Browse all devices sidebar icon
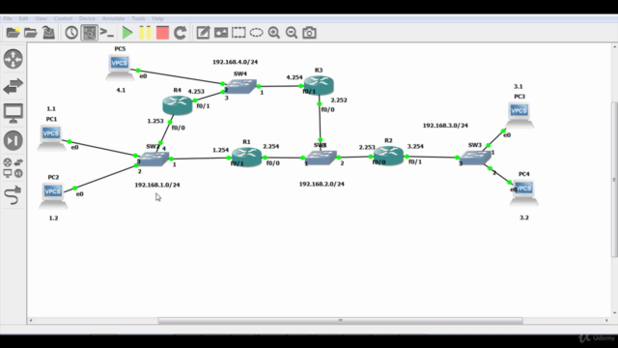The image size is (618, 348). pyautogui.click(x=13, y=167)
